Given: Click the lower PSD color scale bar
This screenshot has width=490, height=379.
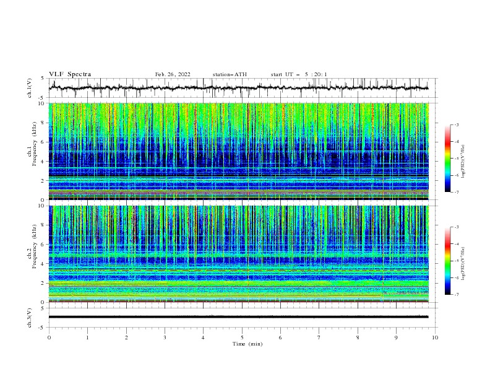Looking at the screenshot, I should pyautogui.click(x=447, y=261).
